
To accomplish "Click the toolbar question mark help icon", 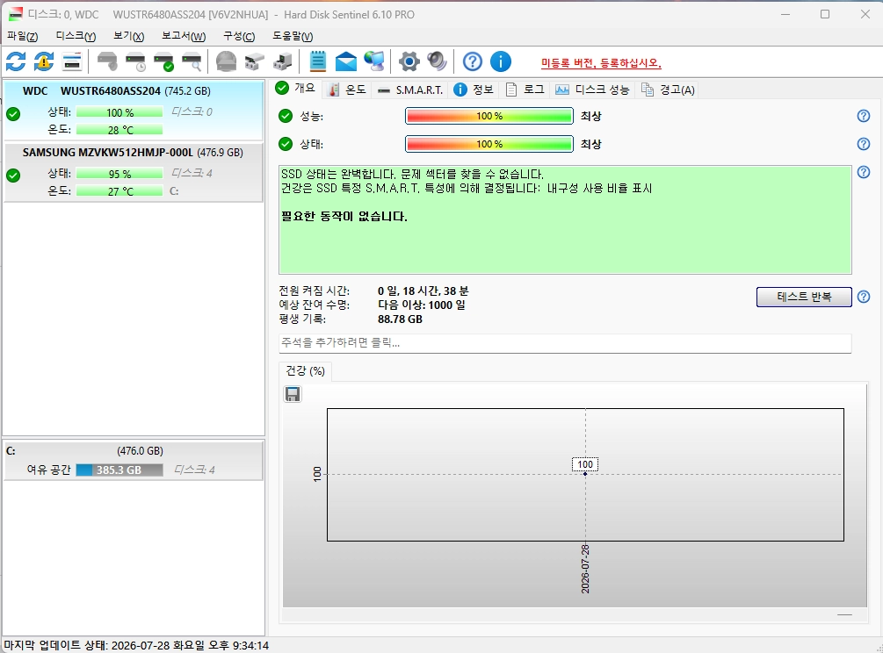I will point(473,61).
